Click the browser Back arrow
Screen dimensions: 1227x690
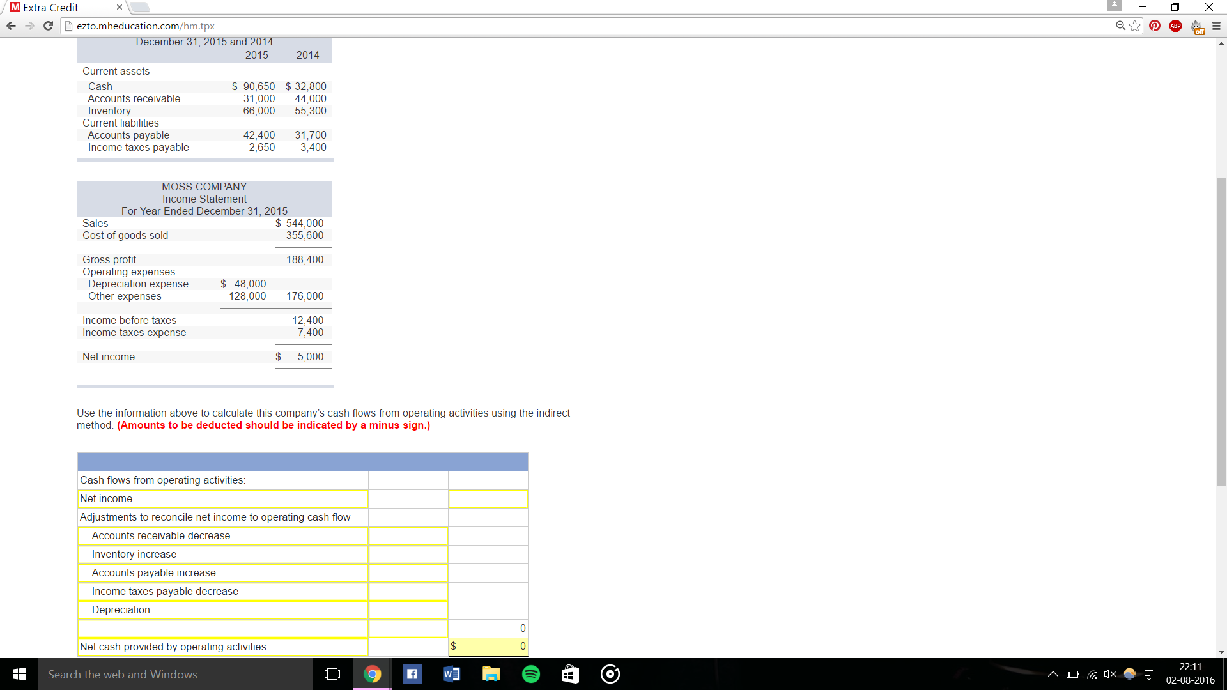11,26
